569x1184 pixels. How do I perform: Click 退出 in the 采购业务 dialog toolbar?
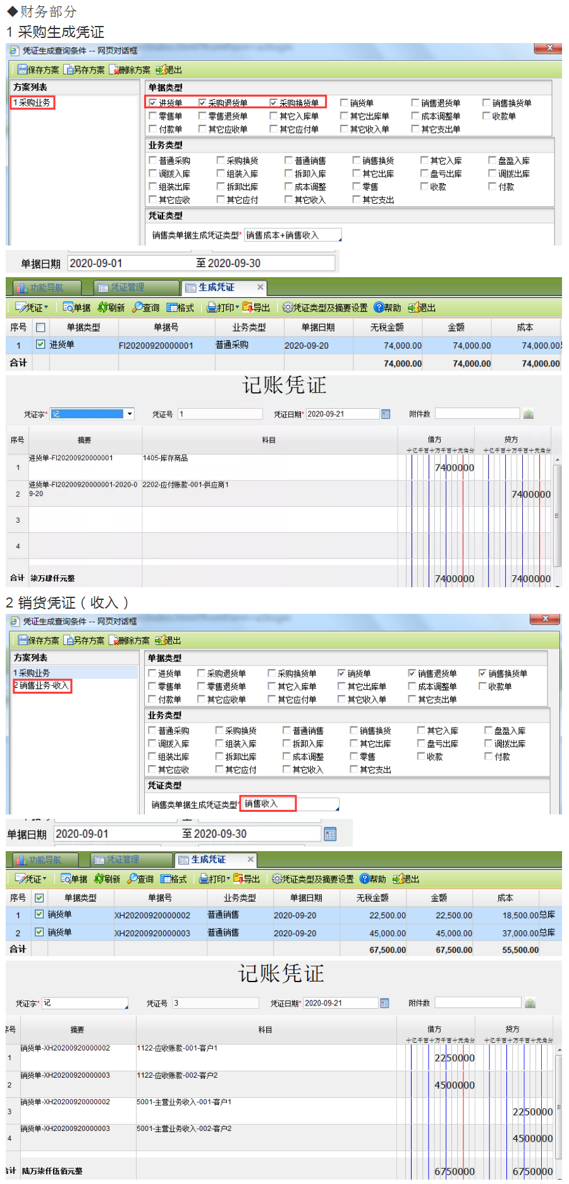click(169, 70)
